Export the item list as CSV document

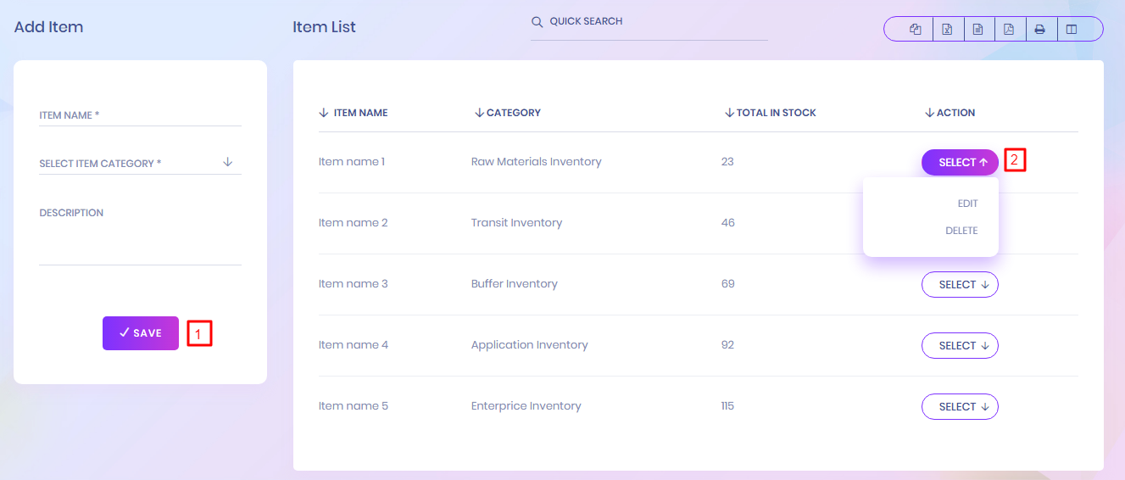(x=977, y=30)
